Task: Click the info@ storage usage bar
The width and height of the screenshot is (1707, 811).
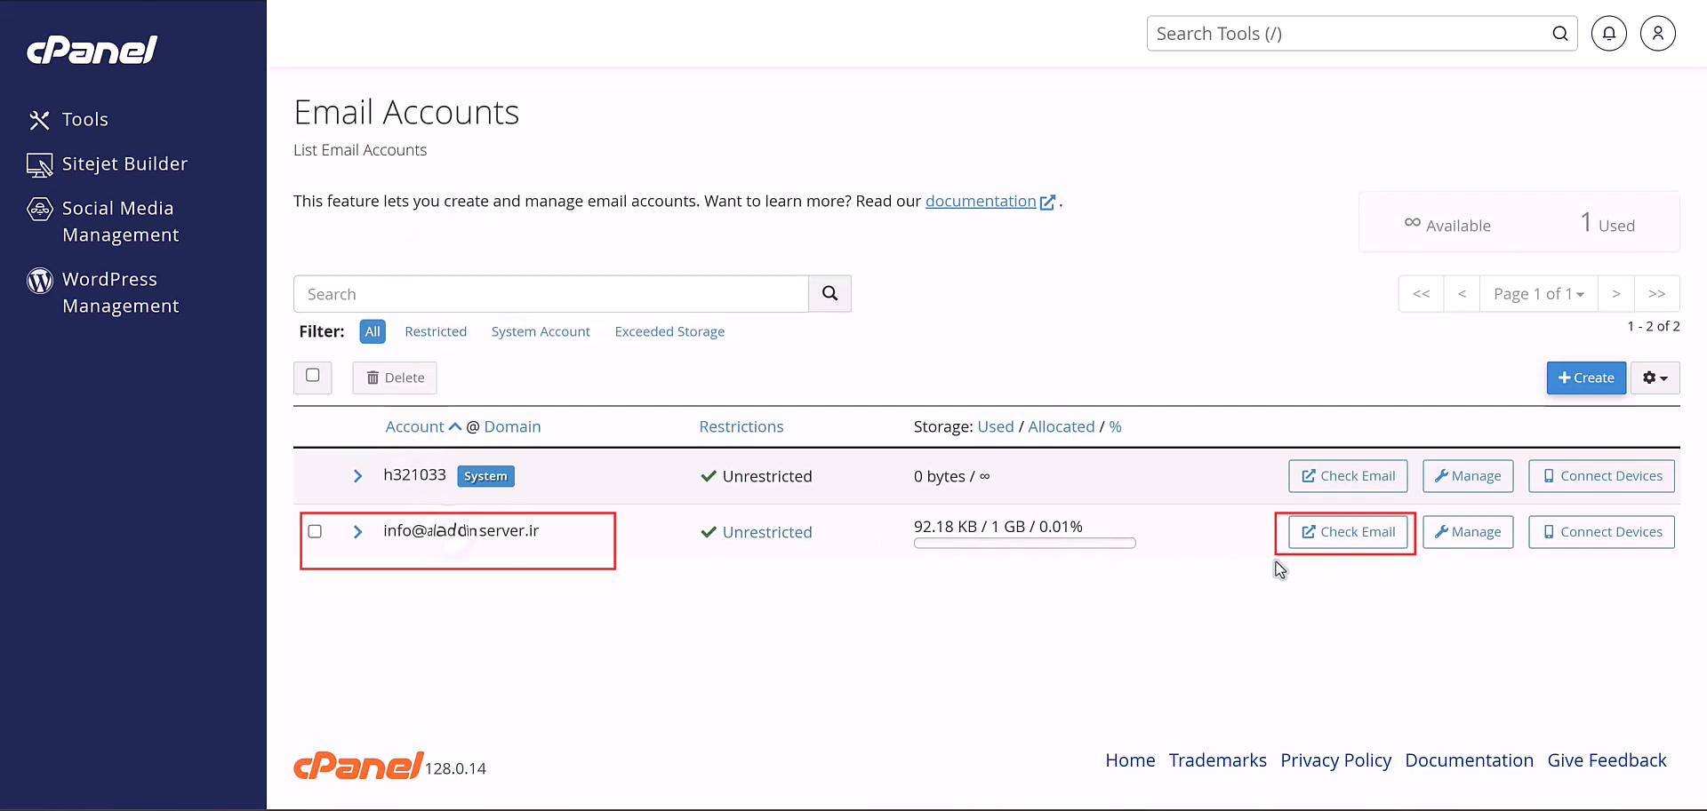Action: click(x=1024, y=543)
